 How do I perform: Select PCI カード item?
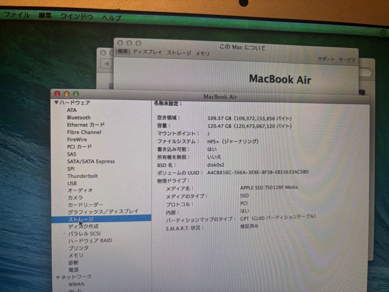(79, 147)
